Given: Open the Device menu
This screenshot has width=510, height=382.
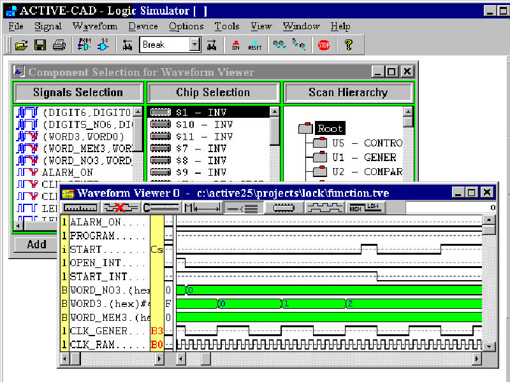Looking at the screenshot, I should 143,26.
